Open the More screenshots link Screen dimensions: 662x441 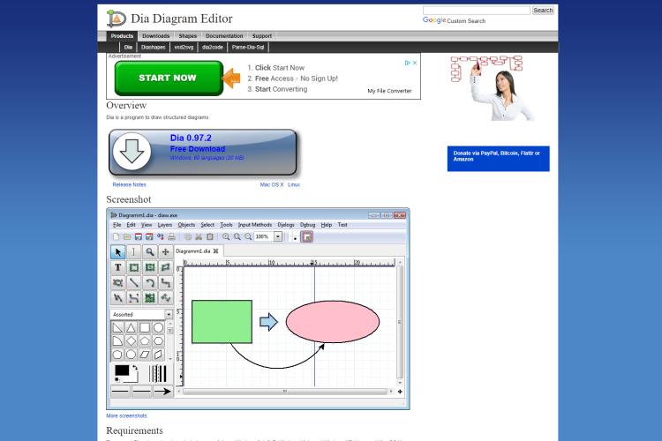[126, 415]
